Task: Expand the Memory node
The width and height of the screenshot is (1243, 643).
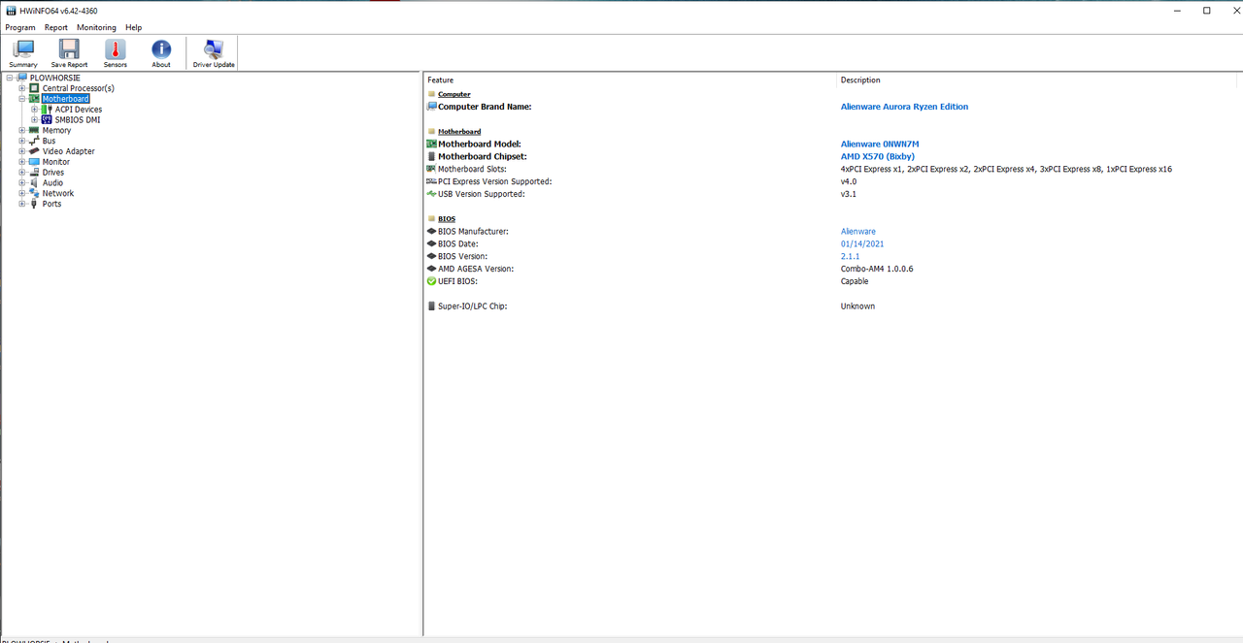Action: [21, 130]
